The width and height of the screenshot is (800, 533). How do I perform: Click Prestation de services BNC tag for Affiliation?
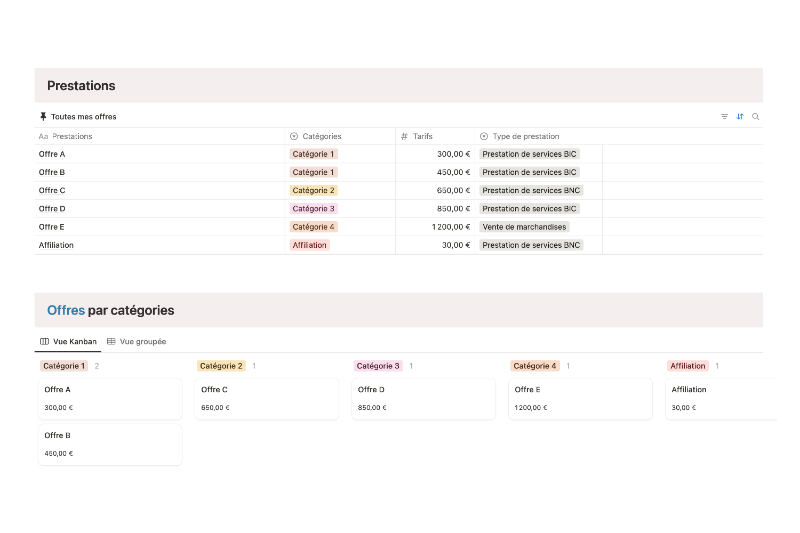pos(531,245)
